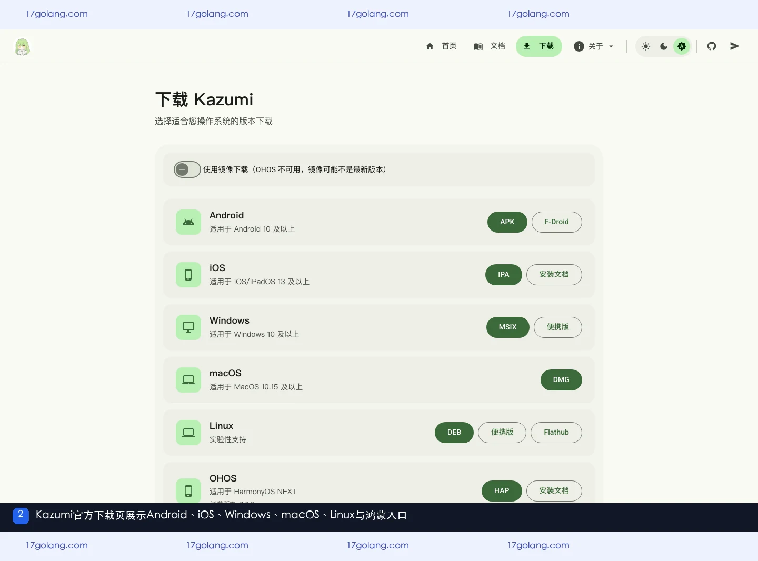Click the Android robot icon

coord(188,222)
